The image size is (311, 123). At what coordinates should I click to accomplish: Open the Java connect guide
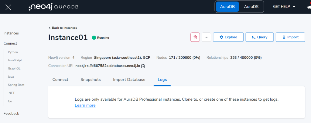11,76
